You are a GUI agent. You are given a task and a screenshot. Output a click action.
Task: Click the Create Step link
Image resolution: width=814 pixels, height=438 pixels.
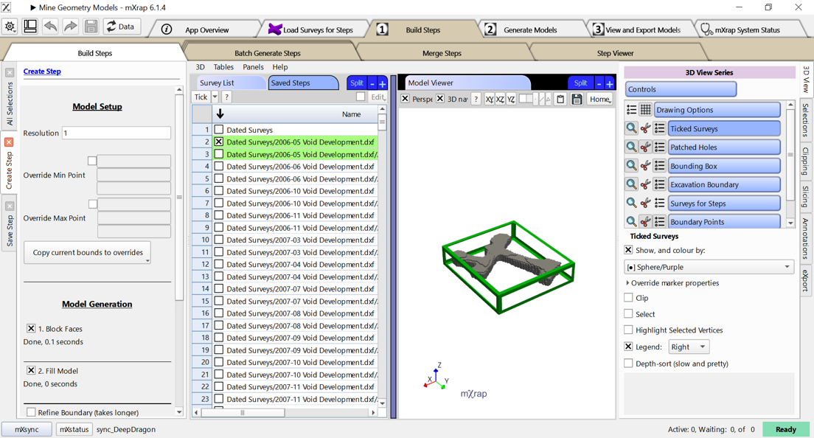tap(42, 71)
